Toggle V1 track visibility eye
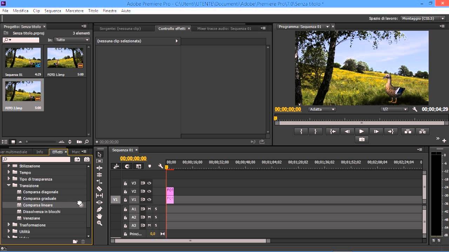Viewport: 449px width, 252px height. coord(149,199)
